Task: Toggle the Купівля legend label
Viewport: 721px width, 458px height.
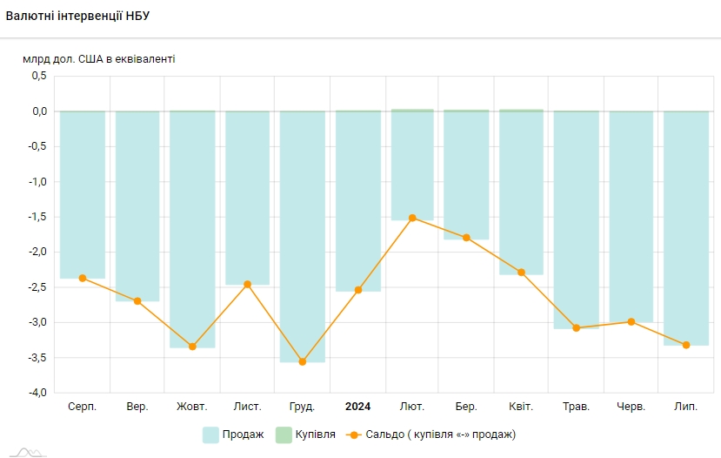Action: point(317,434)
